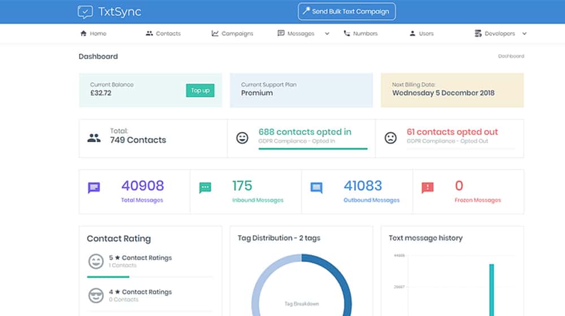Image resolution: width=565 pixels, height=316 pixels.
Task: Click the 41083 outbound messages number
Action: [363, 186]
